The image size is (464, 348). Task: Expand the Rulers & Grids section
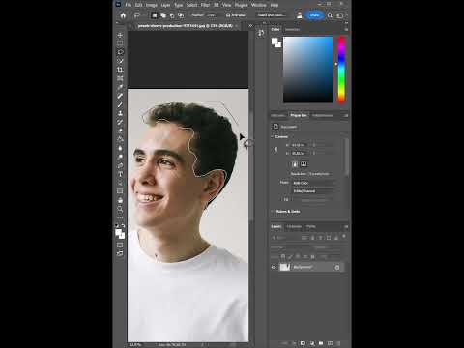[x=273, y=212]
